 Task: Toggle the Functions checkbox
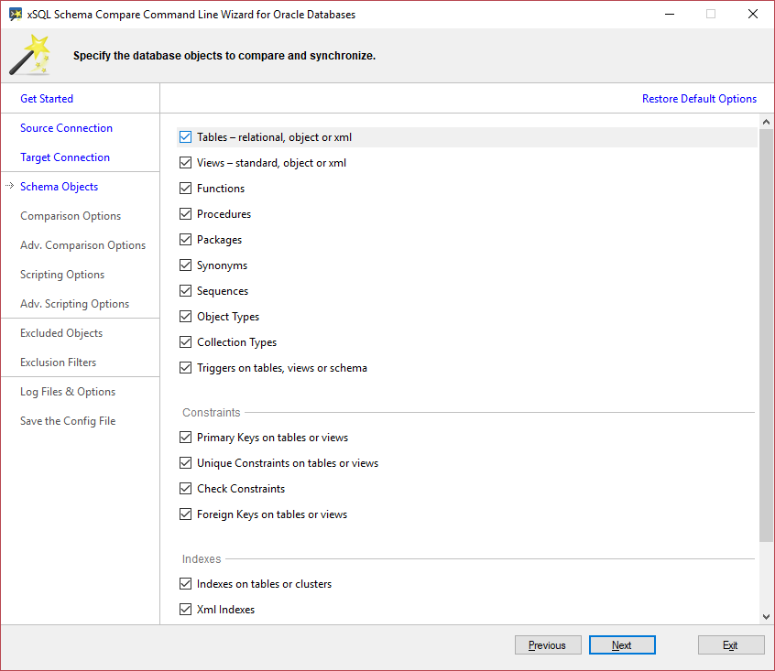tap(185, 188)
